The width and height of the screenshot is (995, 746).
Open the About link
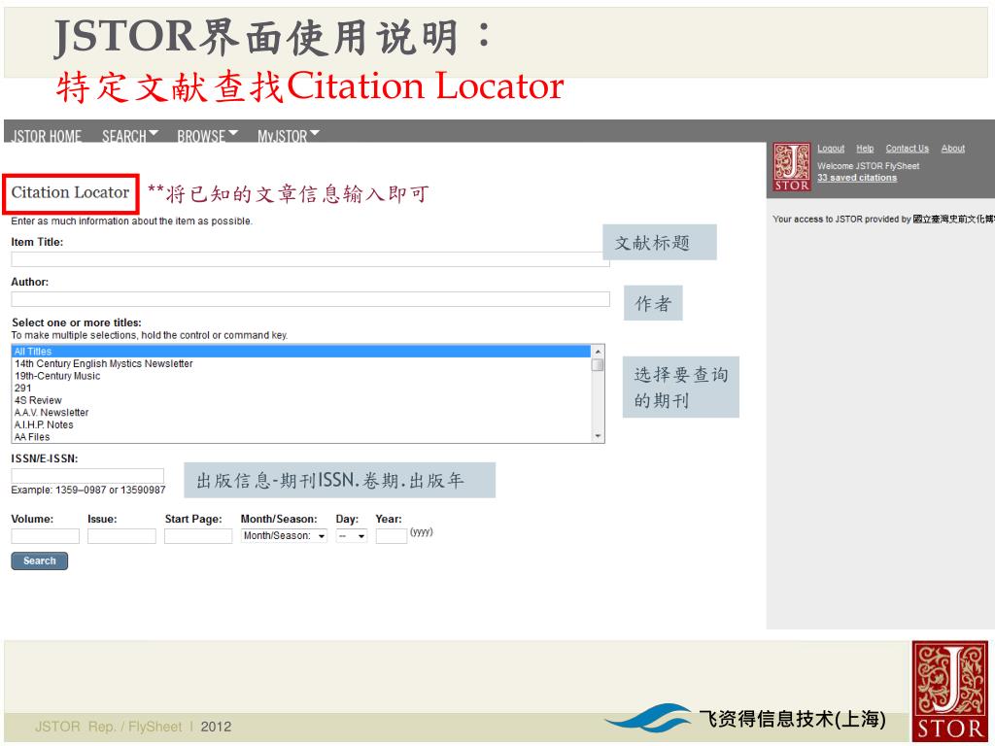pyautogui.click(x=952, y=149)
